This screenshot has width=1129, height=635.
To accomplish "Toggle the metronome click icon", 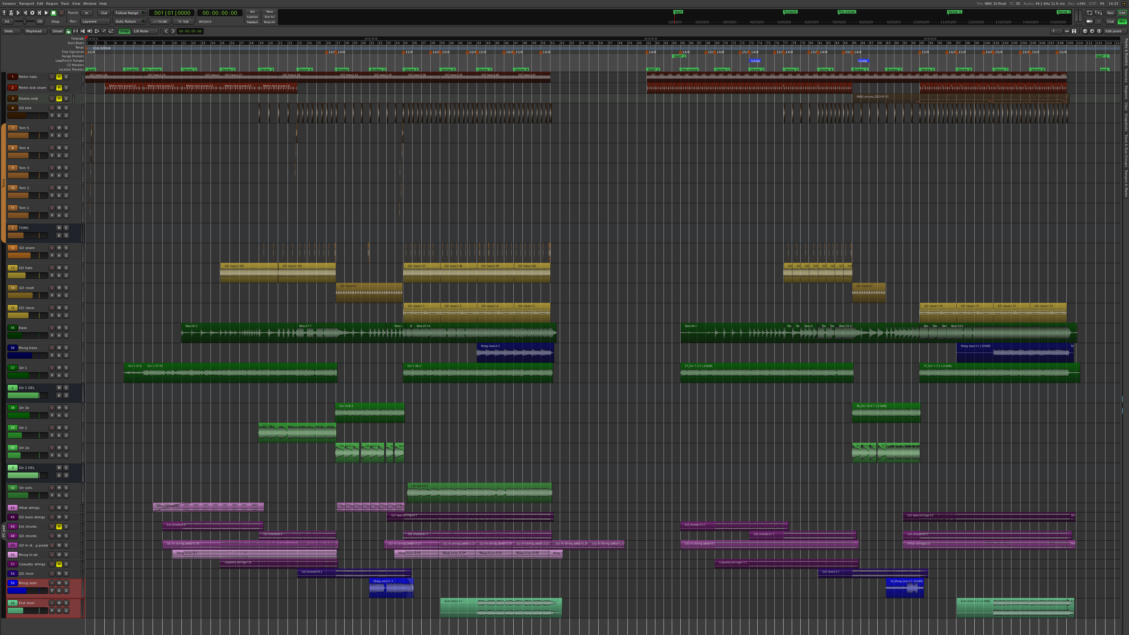I will click(x=11, y=13).
